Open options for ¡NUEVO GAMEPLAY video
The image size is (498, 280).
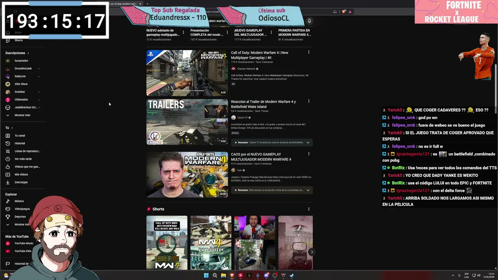[x=271, y=32]
